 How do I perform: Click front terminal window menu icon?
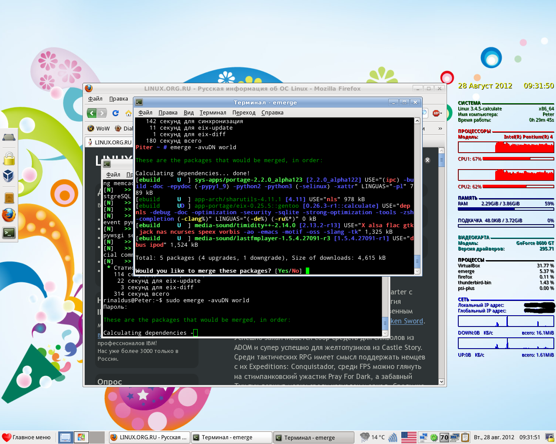point(139,102)
